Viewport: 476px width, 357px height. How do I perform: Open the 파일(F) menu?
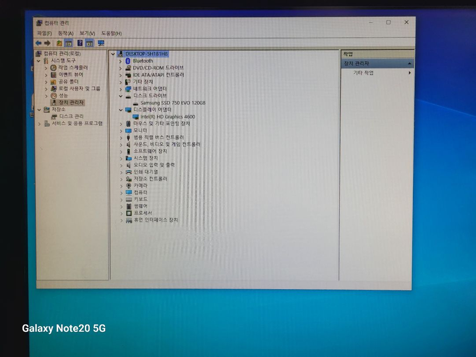tap(44, 32)
